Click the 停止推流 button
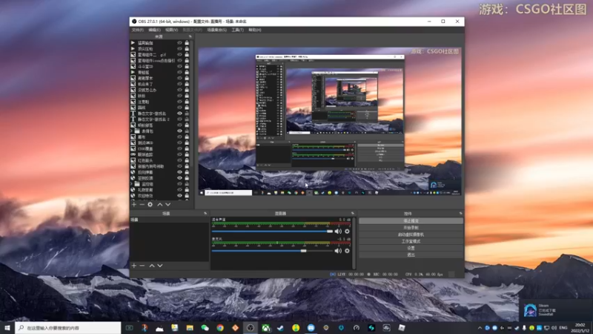The height and width of the screenshot is (334, 593). [411, 220]
